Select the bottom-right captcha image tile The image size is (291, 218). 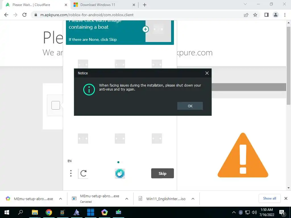157,138
